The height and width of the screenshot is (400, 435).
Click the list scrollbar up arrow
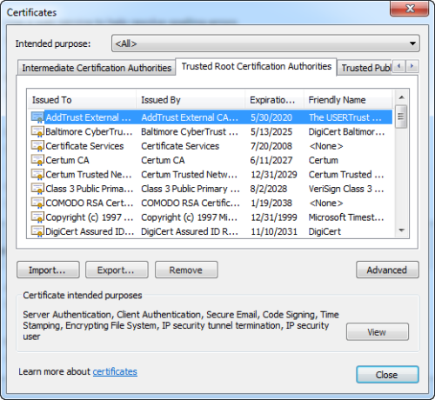401,97
